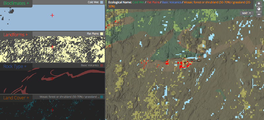Viewport: 264px width, 120px height.
Task: Zoom out with the minus button
Action: pos(259,14)
